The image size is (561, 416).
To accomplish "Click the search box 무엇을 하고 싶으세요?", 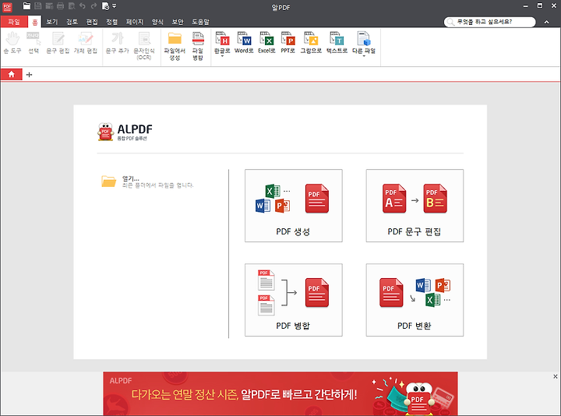I will (x=490, y=22).
